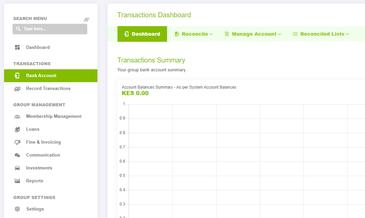Click the Dashboard grid icon in sidebar
Image resolution: width=365 pixels, height=218 pixels.
pyautogui.click(x=17, y=47)
